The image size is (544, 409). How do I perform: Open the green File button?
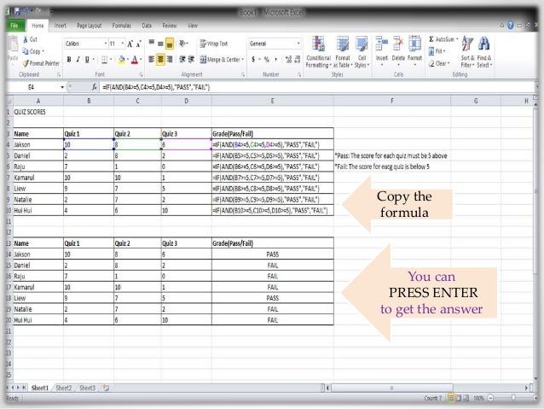[x=14, y=26]
